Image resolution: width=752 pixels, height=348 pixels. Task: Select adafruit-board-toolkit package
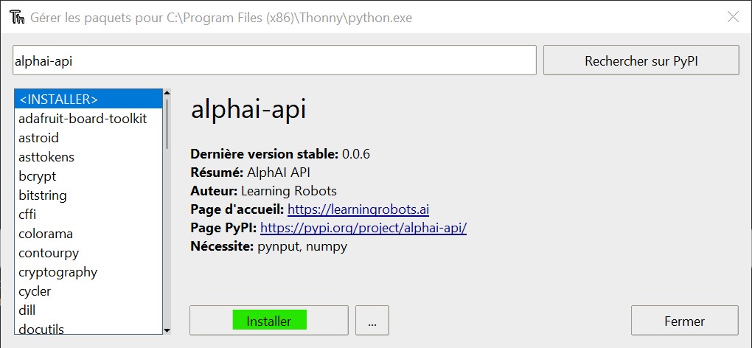pyautogui.click(x=83, y=119)
